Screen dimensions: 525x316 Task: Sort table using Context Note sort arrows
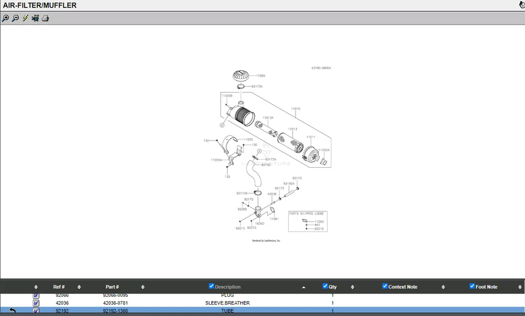click(x=443, y=287)
